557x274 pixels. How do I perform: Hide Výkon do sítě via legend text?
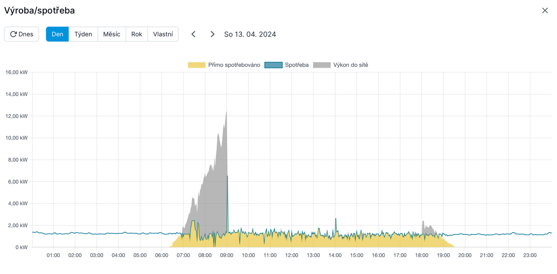point(351,65)
